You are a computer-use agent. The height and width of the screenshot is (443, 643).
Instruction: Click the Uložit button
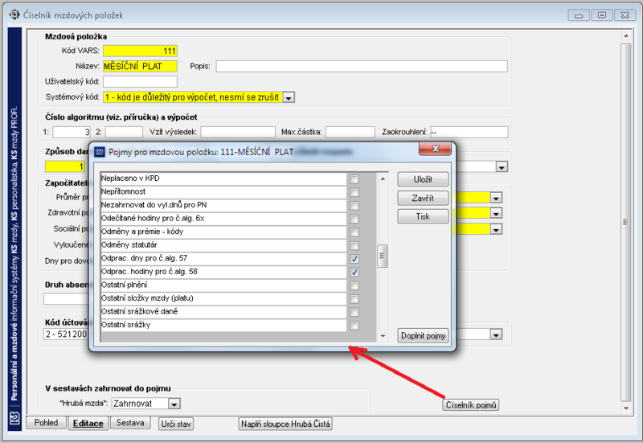[423, 179]
